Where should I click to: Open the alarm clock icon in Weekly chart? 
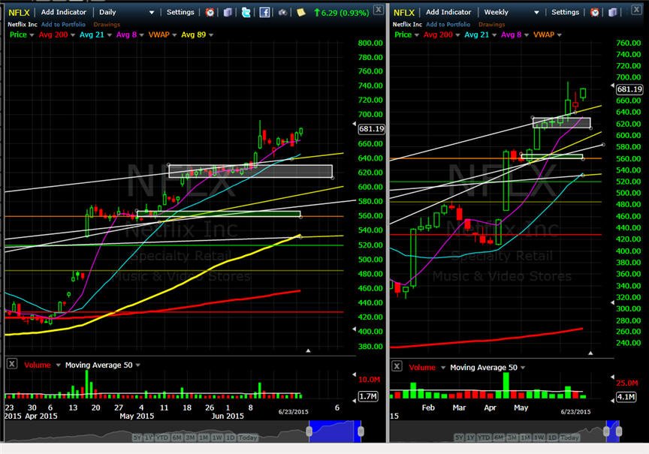click(x=595, y=13)
